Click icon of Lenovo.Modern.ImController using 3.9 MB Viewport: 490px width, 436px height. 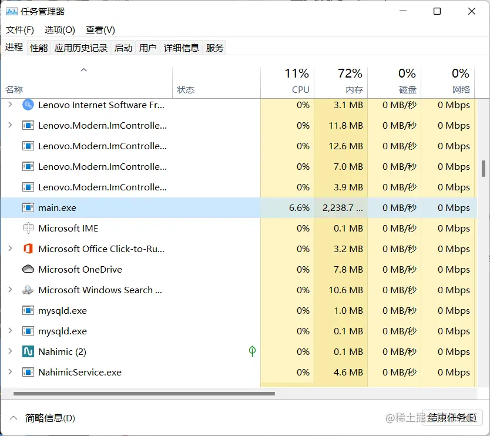pos(28,187)
